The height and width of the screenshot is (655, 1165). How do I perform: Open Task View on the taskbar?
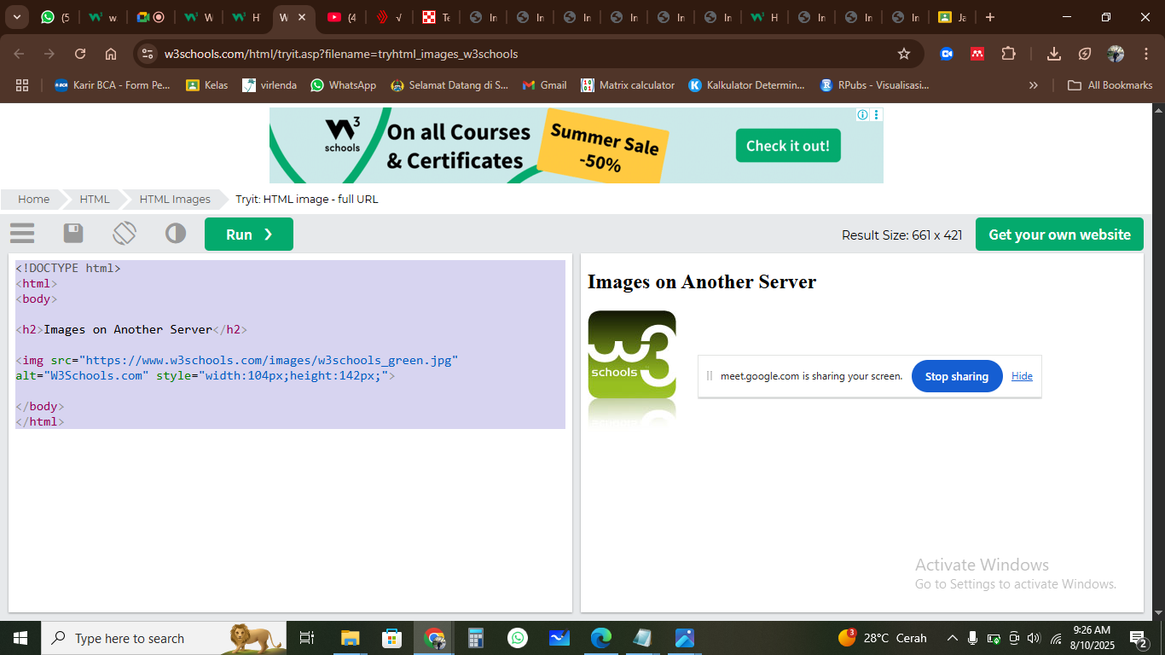pyautogui.click(x=307, y=638)
